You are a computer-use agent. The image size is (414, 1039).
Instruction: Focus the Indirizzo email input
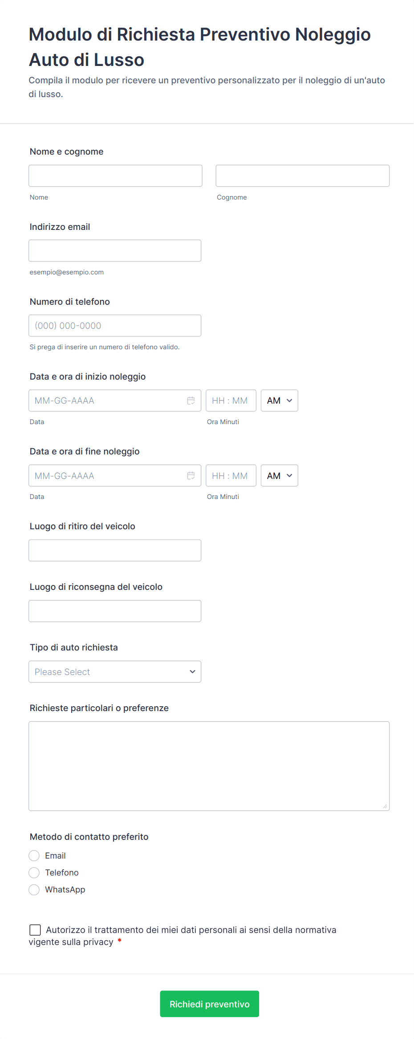coord(115,251)
